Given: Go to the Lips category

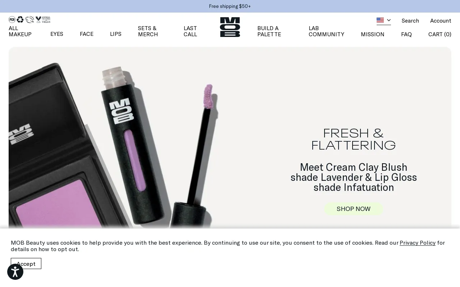Looking at the screenshot, I should [116, 34].
